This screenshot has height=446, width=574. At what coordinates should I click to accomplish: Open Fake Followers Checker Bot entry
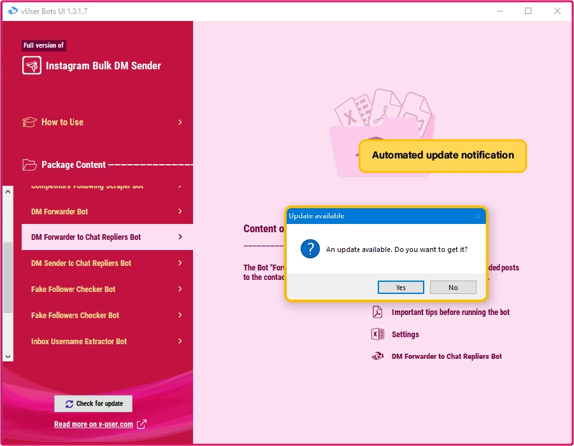point(107,315)
